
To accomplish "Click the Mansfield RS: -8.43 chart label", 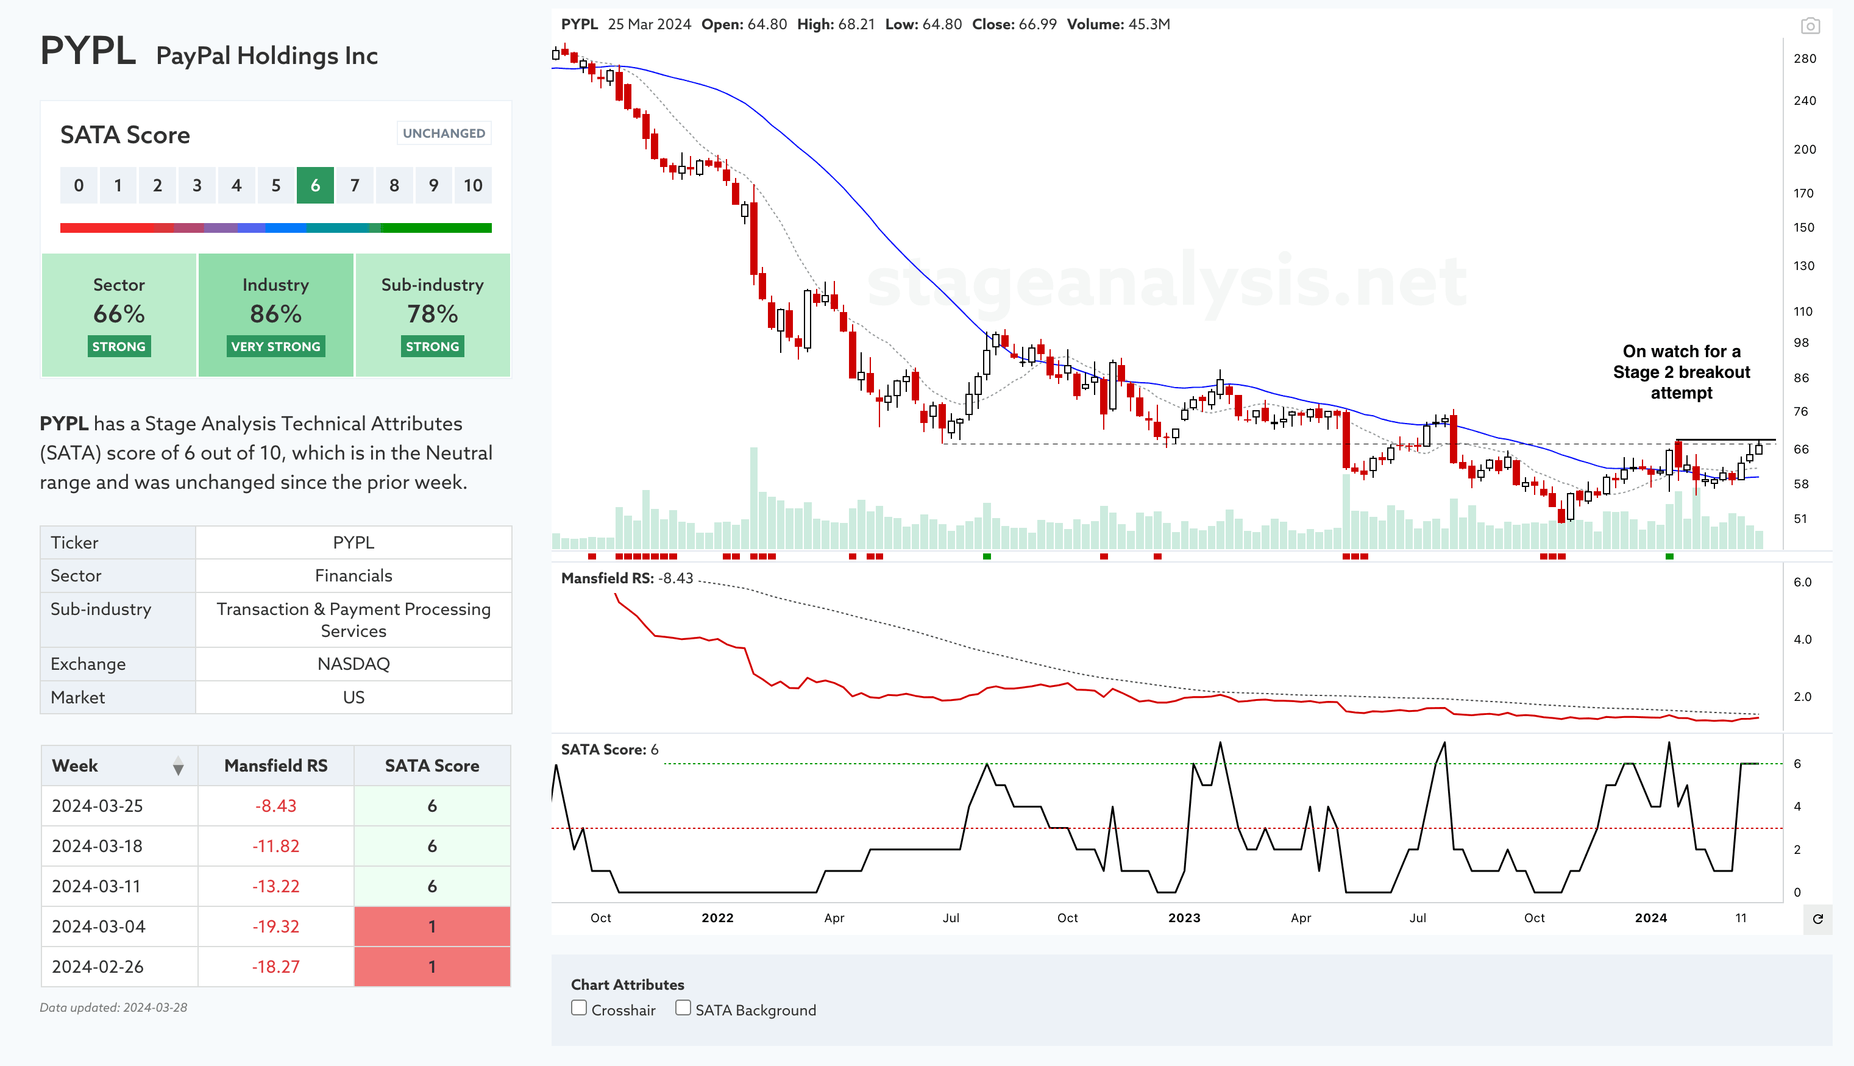I will [627, 578].
